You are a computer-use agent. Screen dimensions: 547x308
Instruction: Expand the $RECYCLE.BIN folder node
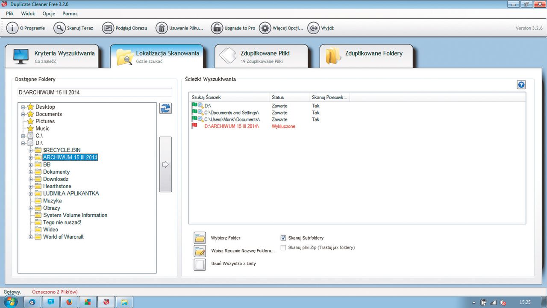tap(31, 150)
